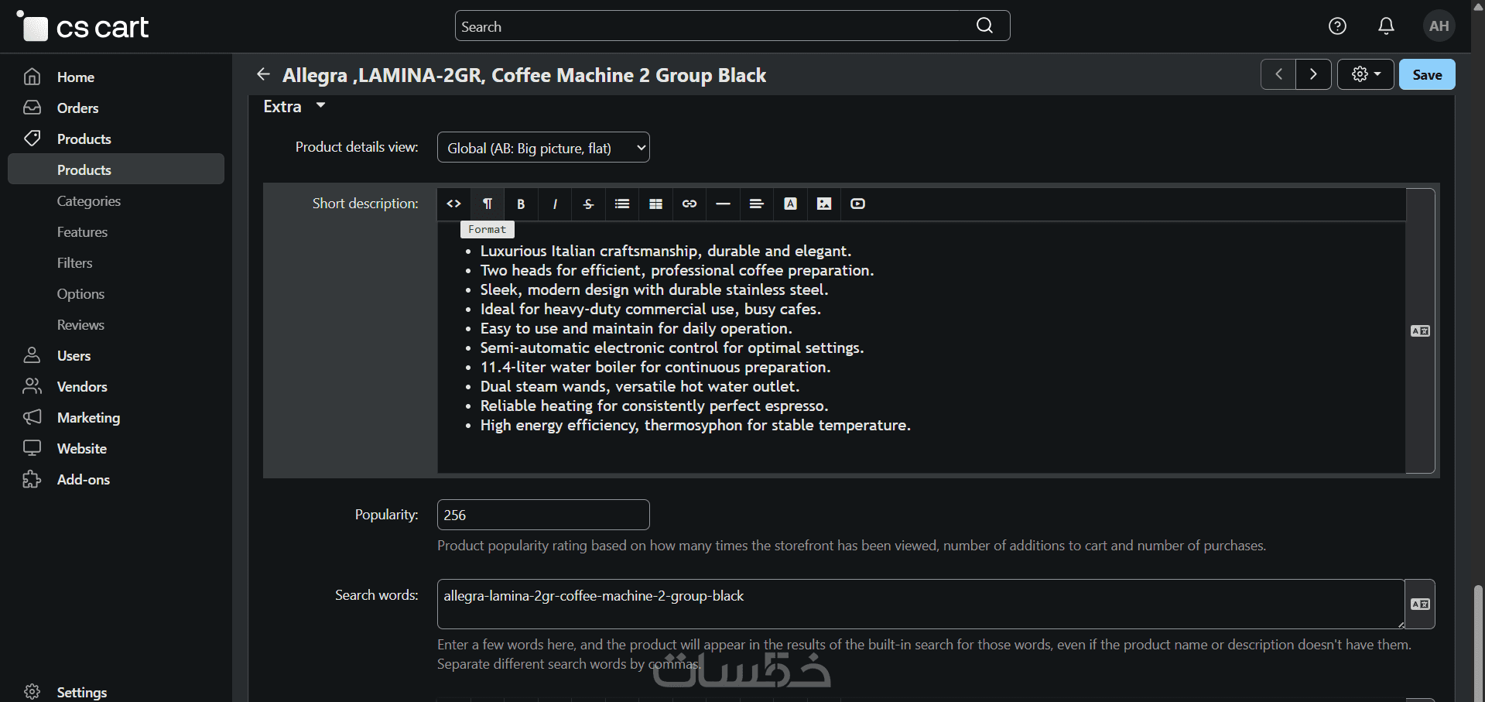Open the help center question-mark icon
The height and width of the screenshot is (702, 1485).
coord(1337,26)
